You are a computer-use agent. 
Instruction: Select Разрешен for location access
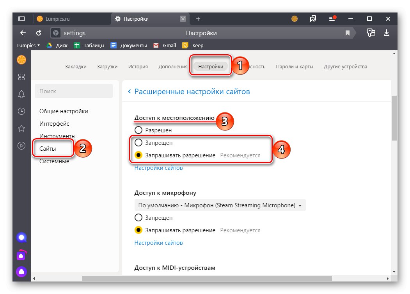coord(138,130)
